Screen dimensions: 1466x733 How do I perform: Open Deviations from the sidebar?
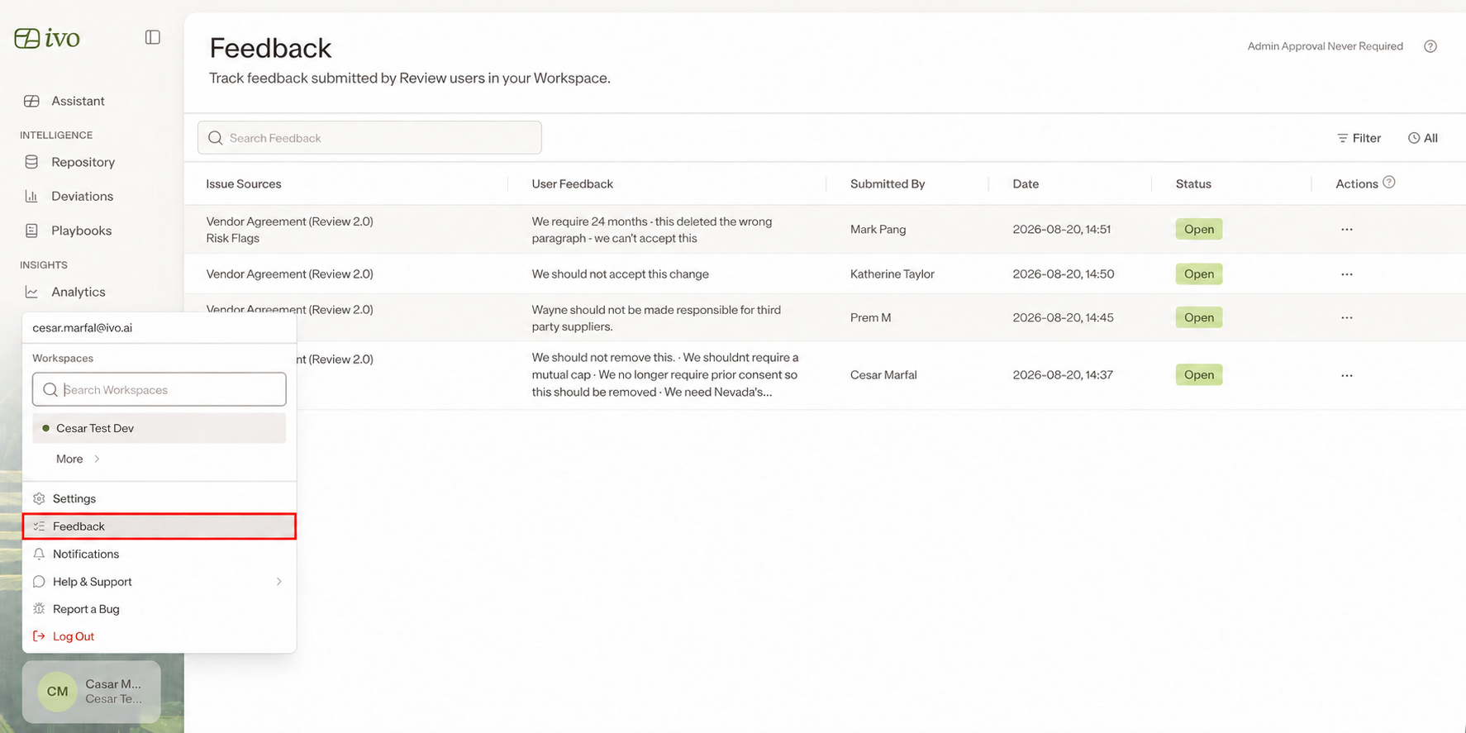click(x=82, y=196)
